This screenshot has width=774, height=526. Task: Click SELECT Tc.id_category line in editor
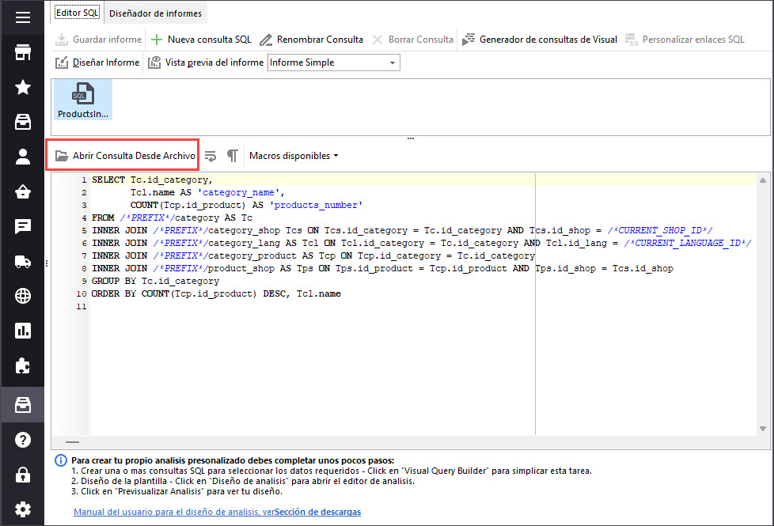pyautogui.click(x=152, y=180)
